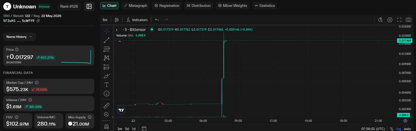Screen dimensions: 416x131
Task: Open price scale settings gear
Action: coord(405,121)
